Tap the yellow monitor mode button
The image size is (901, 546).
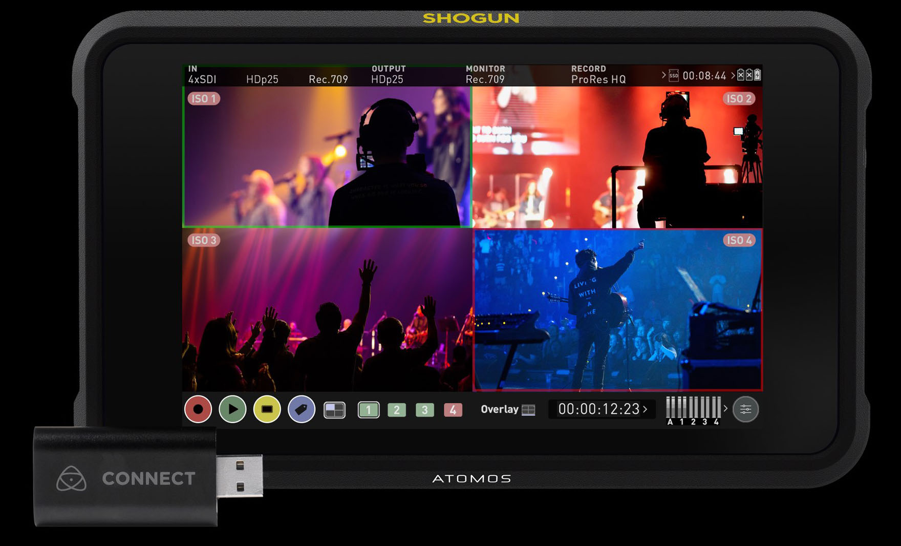tap(267, 409)
